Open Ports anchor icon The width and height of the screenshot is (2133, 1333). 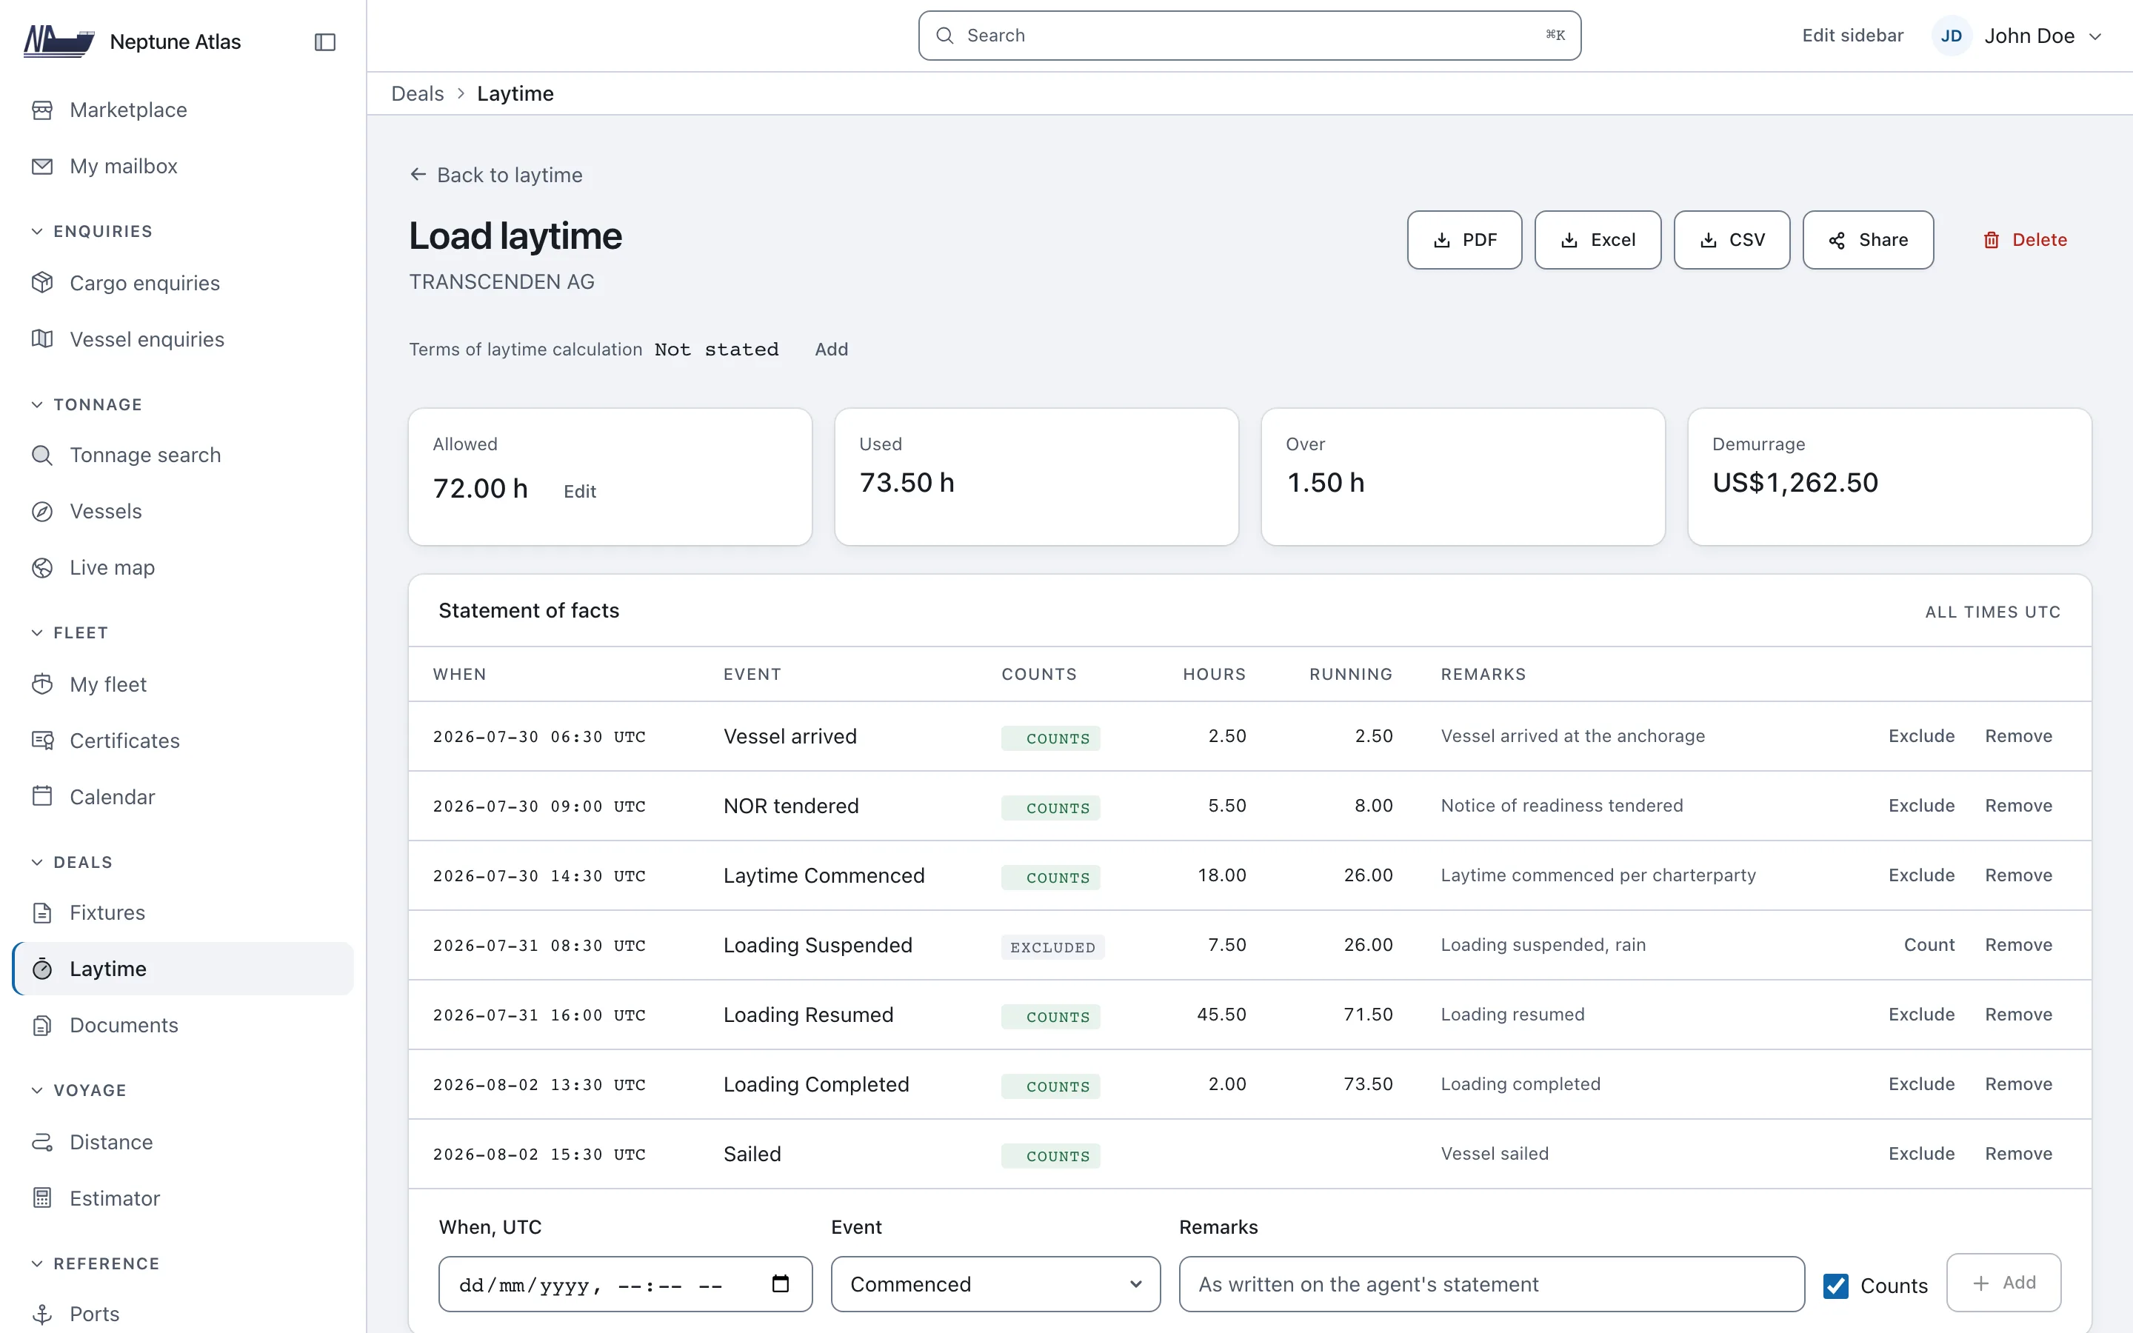[42, 1314]
